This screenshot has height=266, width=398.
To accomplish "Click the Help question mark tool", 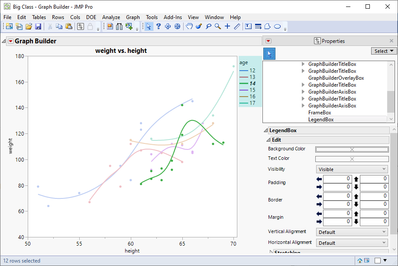I will [158, 26].
